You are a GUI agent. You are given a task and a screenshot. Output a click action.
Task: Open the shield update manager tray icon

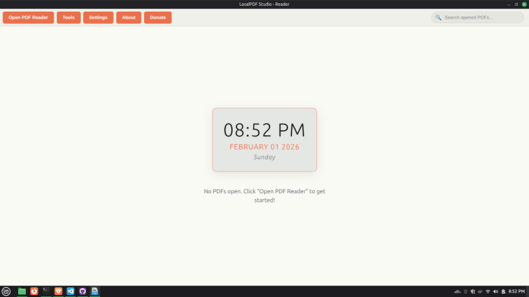coord(473,292)
